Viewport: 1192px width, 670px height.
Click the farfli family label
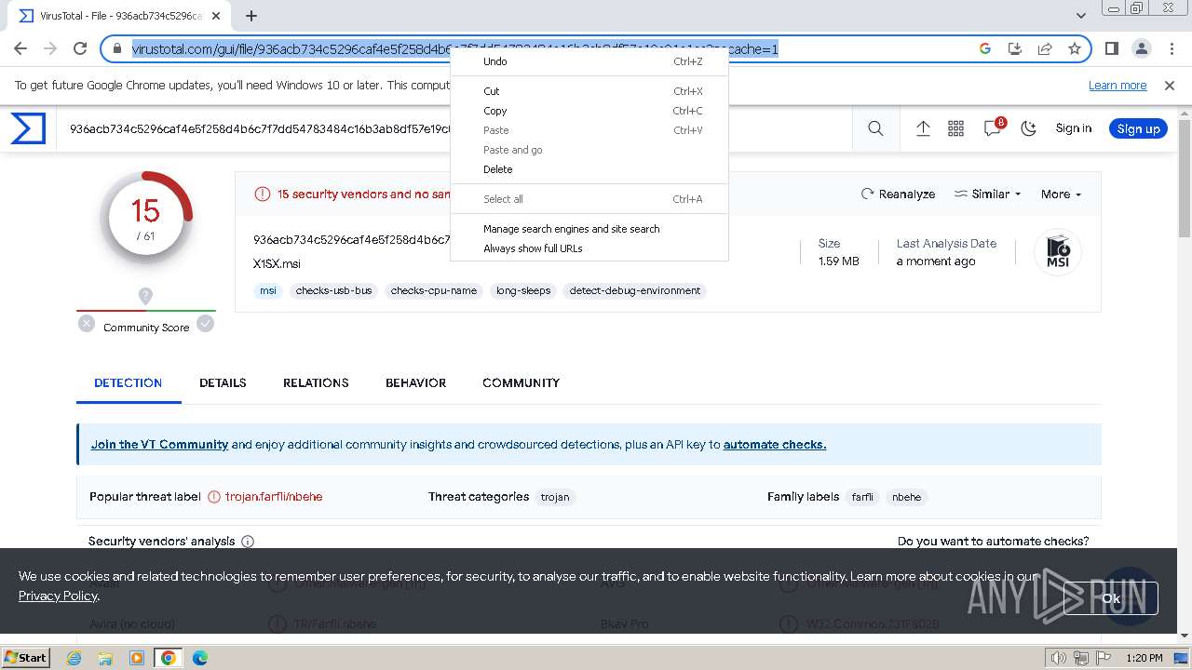(x=862, y=497)
